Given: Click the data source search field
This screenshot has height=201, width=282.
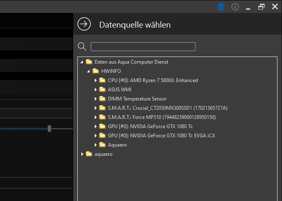Looking at the screenshot, I should [143, 46].
